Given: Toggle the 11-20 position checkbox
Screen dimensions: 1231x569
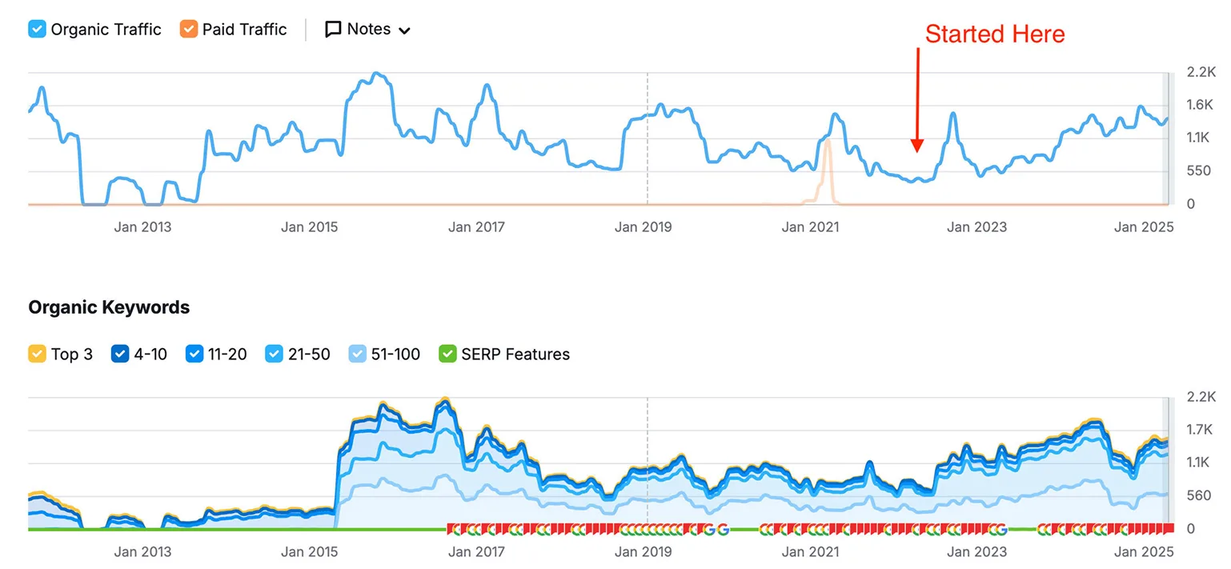Looking at the screenshot, I should tap(194, 354).
